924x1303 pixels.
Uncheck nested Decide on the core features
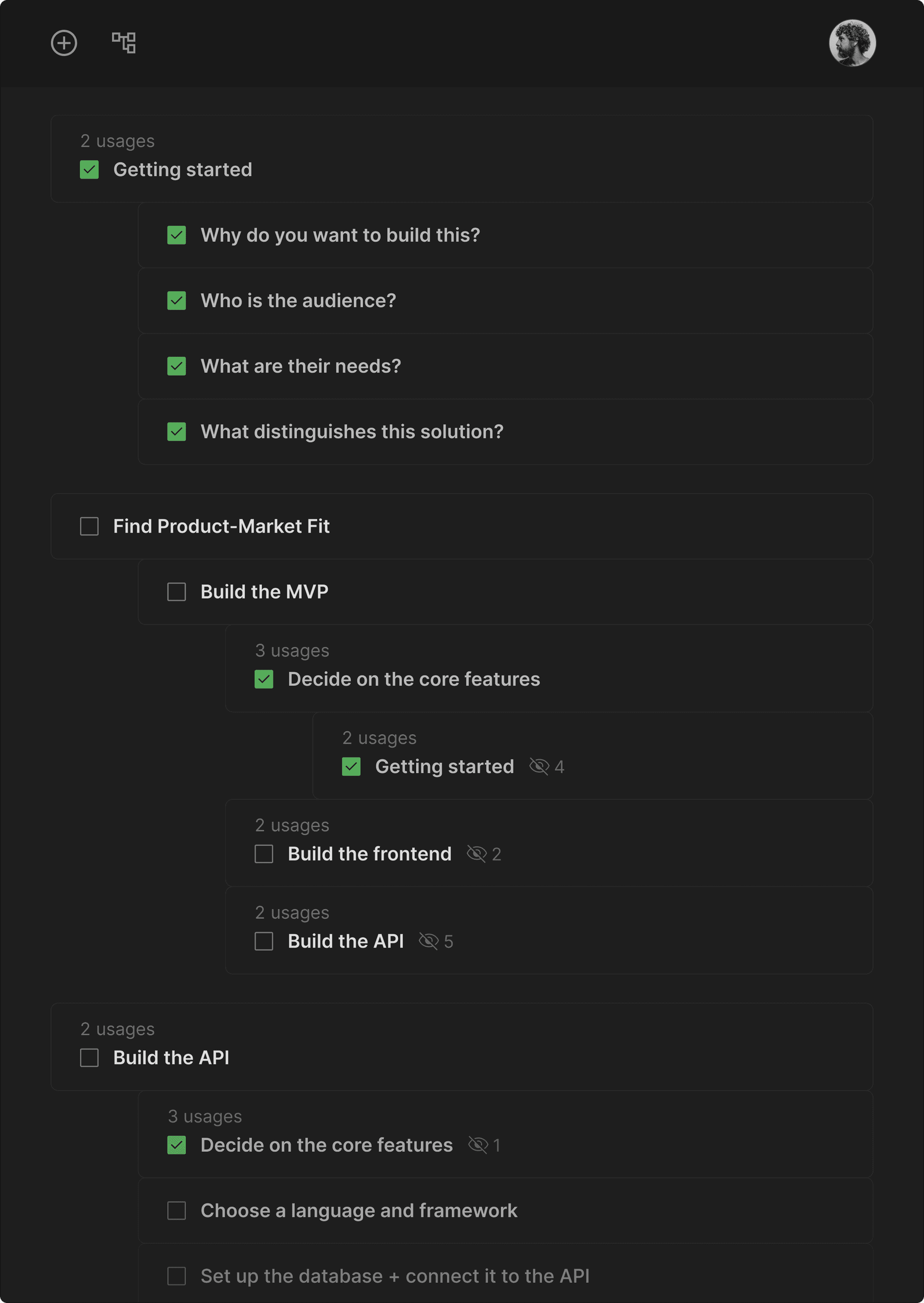click(264, 679)
